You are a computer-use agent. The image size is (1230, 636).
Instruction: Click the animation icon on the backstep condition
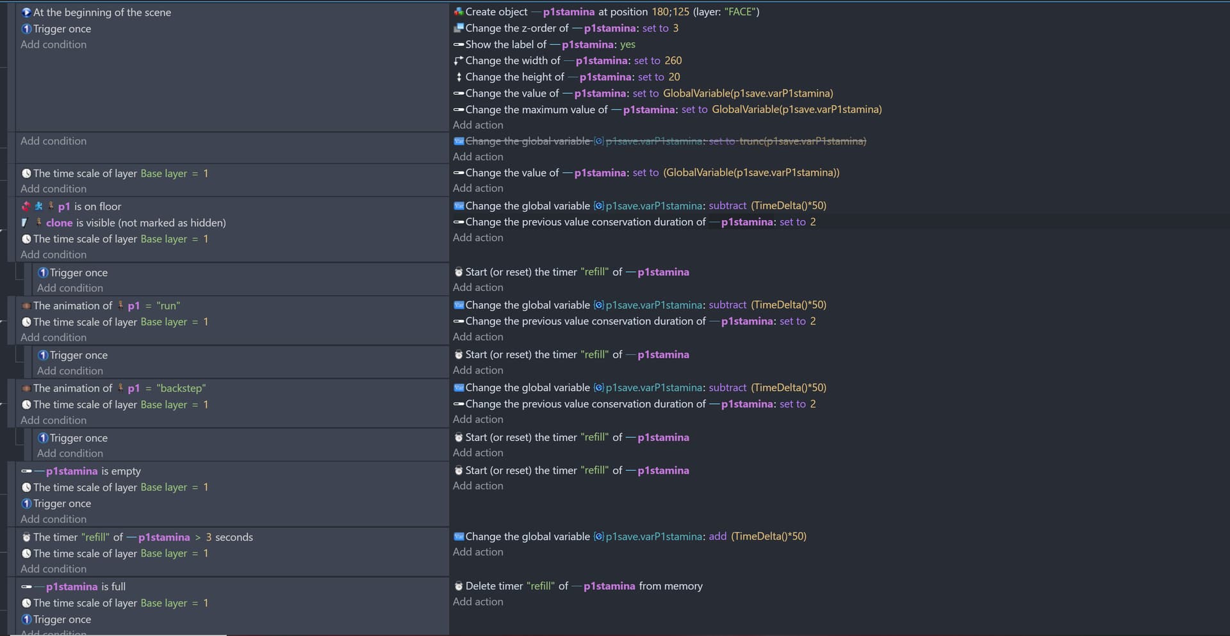click(x=26, y=388)
